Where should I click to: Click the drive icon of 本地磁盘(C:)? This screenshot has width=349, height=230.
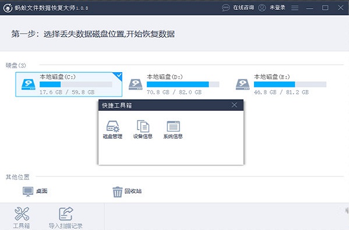pyautogui.click(x=29, y=84)
